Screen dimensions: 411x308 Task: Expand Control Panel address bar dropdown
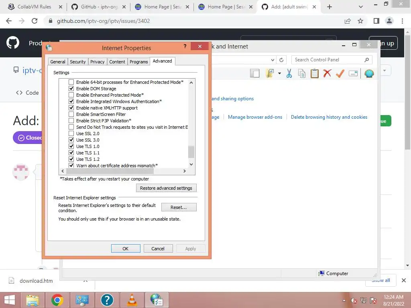[273, 60]
